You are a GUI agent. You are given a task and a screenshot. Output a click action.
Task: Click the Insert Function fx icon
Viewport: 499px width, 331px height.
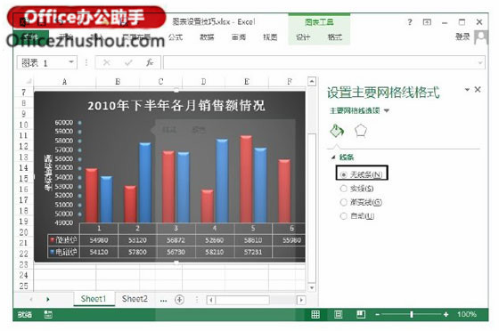tap(150, 62)
